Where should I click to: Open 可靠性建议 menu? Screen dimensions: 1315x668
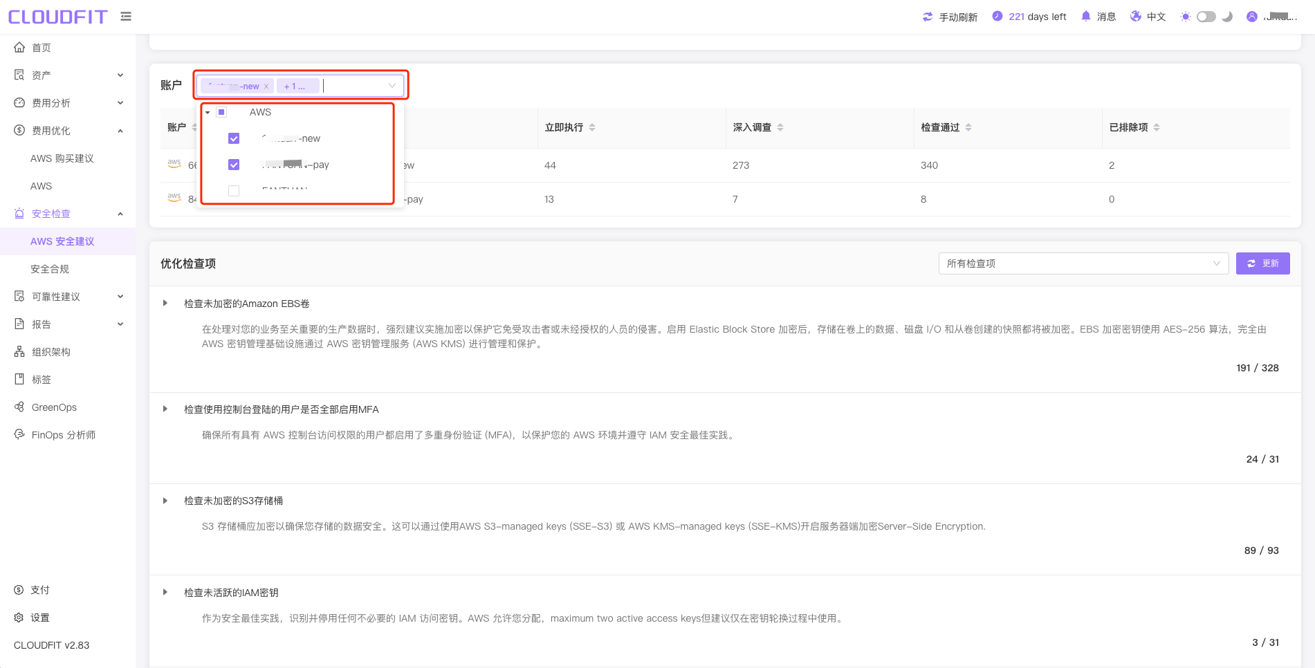[x=68, y=297]
